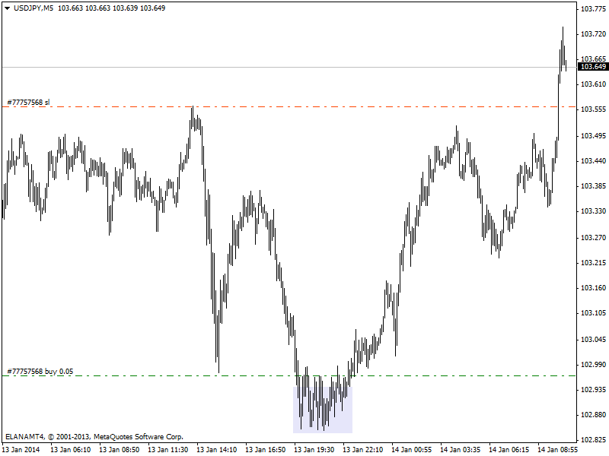Select the #77757568 sl stop loss label
This screenshot has width=609, height=456.
[x=28, y=103]
